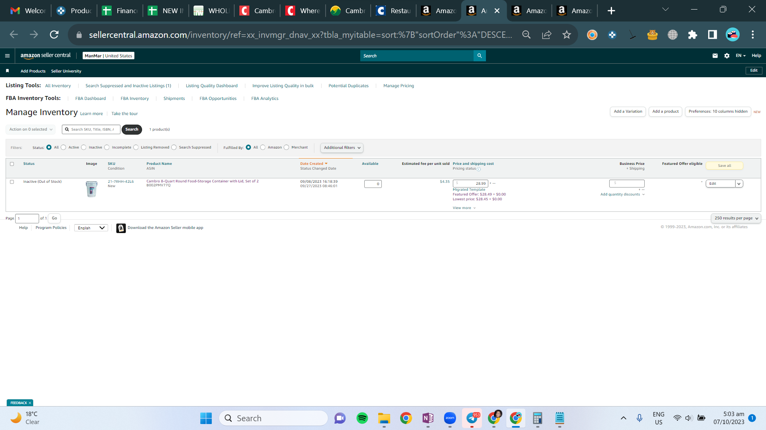Open the Edit dropdown arrow for product
766x430 pixels.
[x=739, y=184]
